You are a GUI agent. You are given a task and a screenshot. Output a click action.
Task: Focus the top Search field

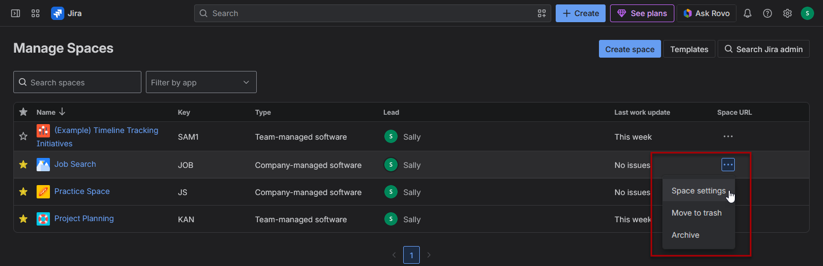372,13
